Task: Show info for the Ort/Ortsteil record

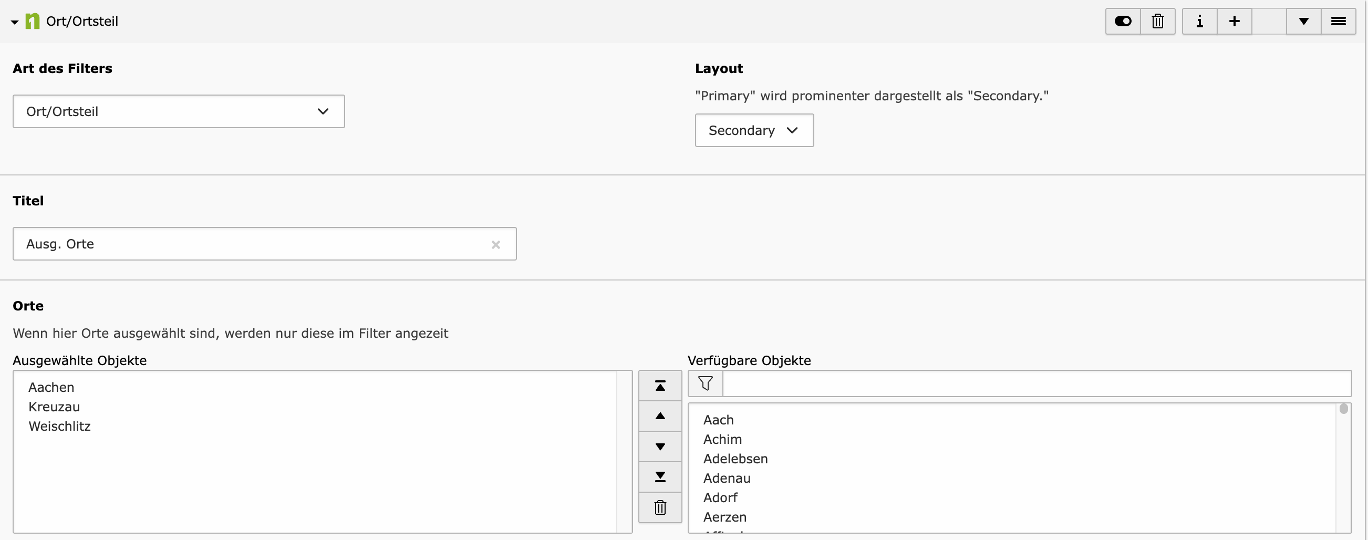Action: pyautogui.click(x=1200, y=21)
